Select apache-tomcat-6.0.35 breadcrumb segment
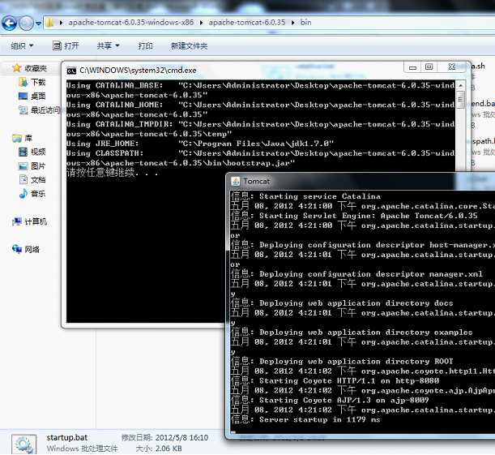This screenshot has width=495, height=455. [247, 23]
